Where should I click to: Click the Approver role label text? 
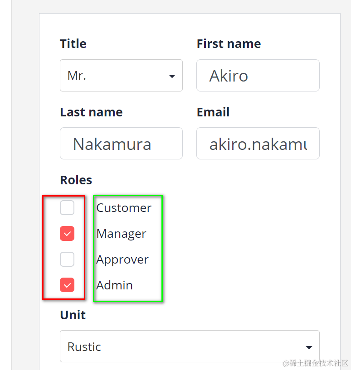click(122, 259)
